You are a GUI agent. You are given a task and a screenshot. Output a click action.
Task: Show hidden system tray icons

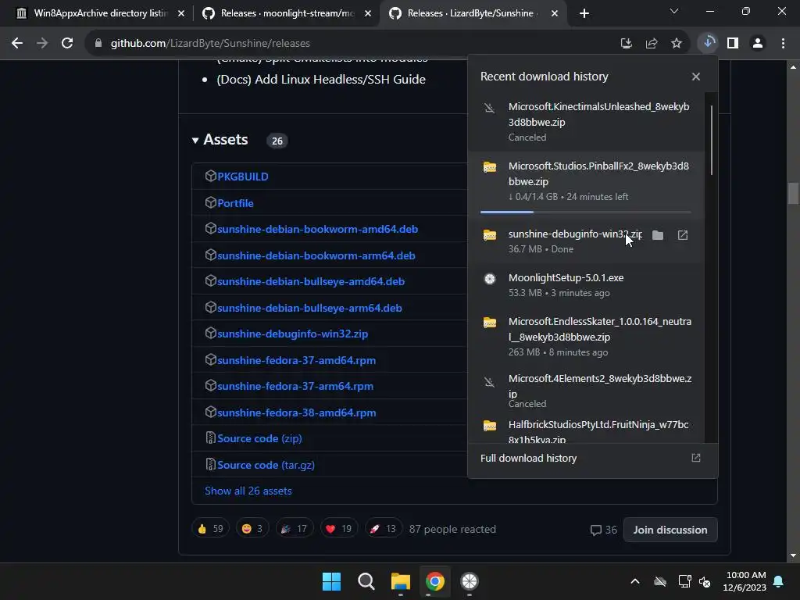pyautogui.click(x=635, y=581)
